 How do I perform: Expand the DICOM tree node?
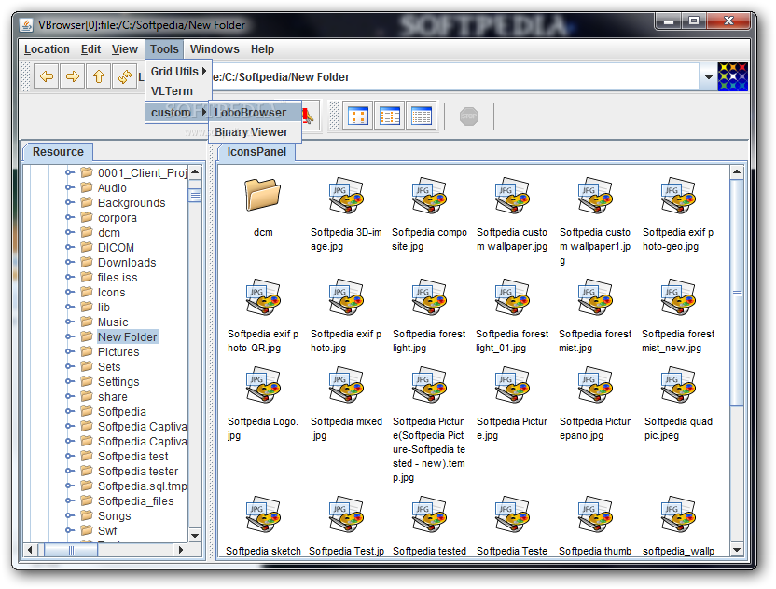[x=70, y=247]
